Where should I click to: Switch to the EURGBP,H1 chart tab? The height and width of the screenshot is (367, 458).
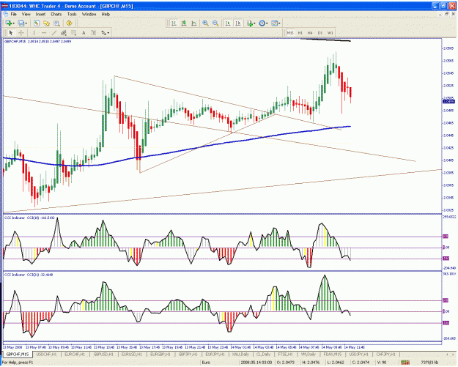[x=160, y=354]
